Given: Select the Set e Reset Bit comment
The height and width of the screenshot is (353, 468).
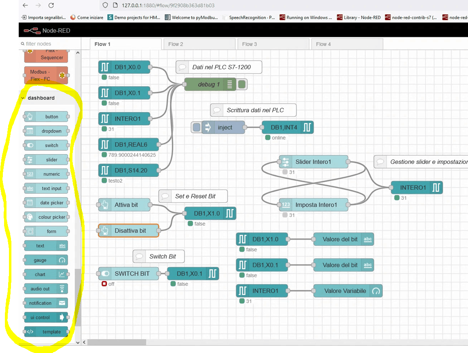Looking at the screenshot, I should point(193,196).
